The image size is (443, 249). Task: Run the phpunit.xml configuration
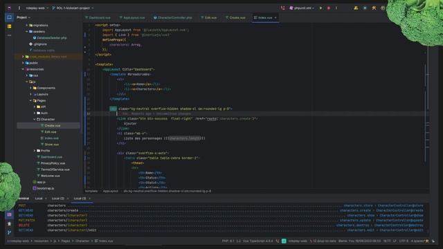pyautogui.click(x=320, y=8)
